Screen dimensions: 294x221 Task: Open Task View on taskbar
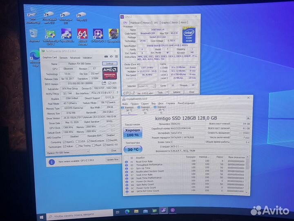(118, 212)
